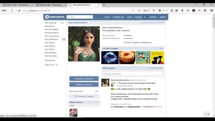Stop page loading with X in address bar
Viewport: 215px width, 121px height.
(x=133, y=10)
